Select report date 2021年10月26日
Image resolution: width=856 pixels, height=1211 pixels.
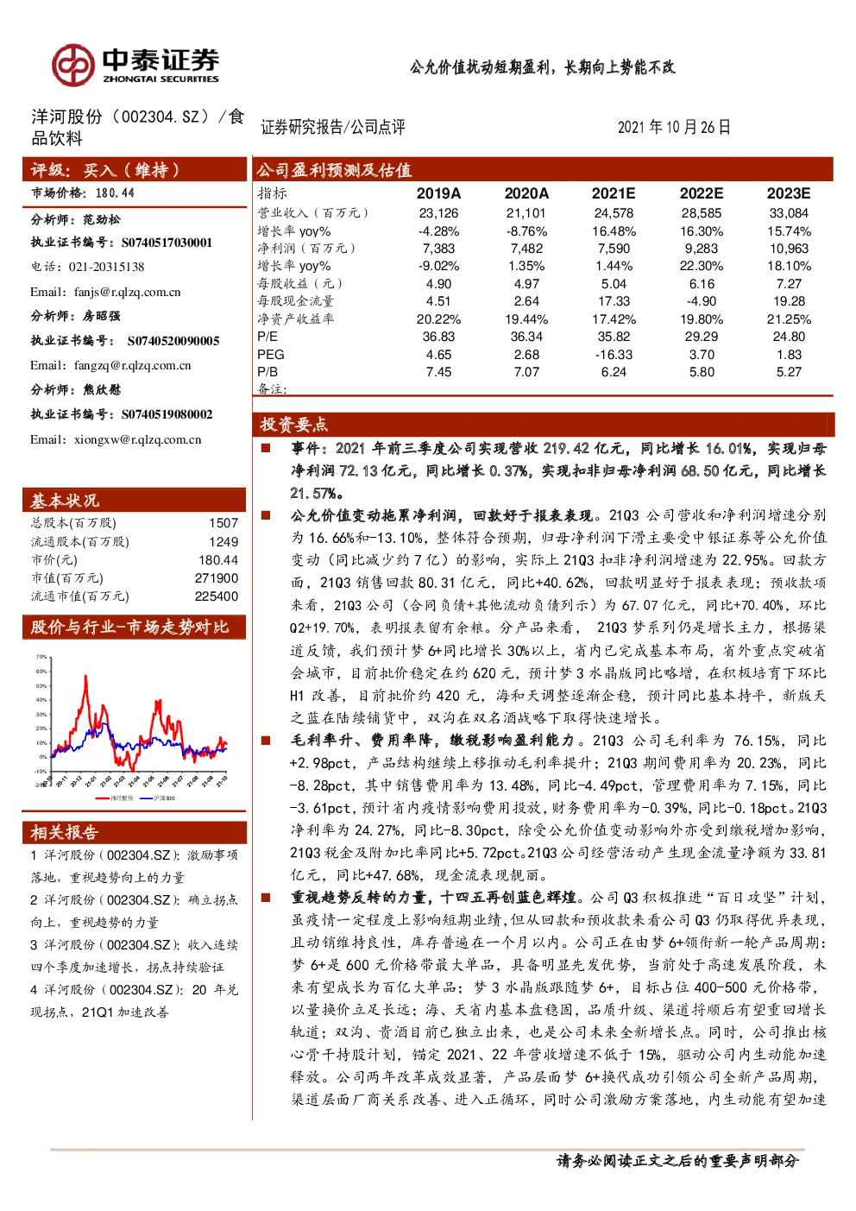(x=674, y=127)
